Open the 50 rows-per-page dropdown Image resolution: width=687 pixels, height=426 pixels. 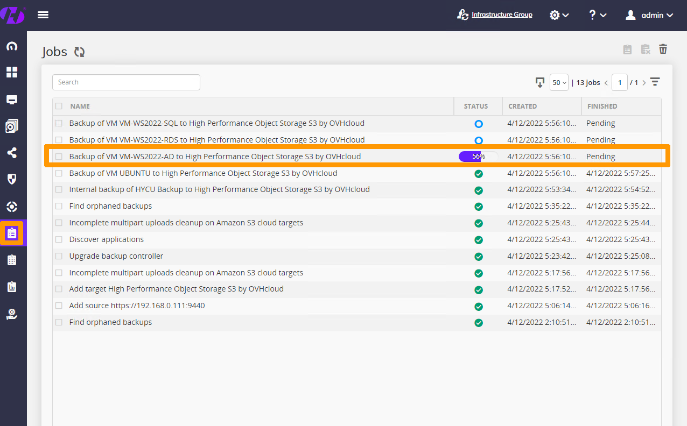point(559,82)
